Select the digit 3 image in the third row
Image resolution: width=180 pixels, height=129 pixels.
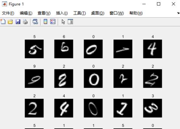(x=153, y=108)
